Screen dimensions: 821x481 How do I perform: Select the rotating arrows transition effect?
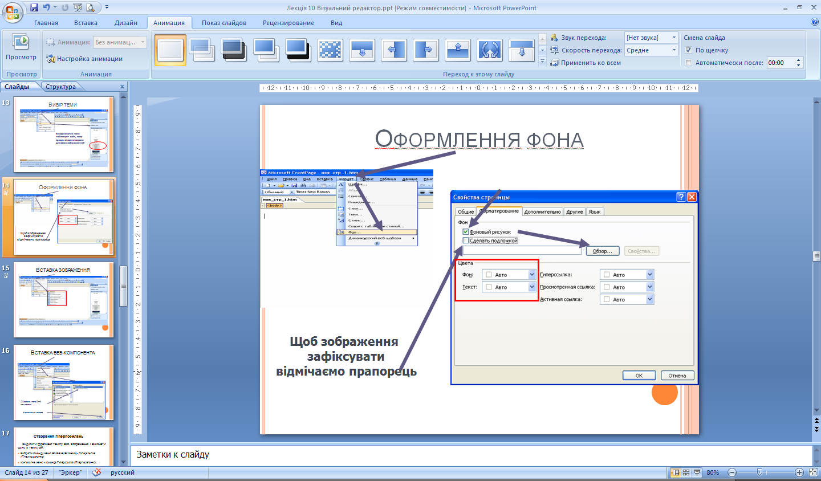click(490, 50)
